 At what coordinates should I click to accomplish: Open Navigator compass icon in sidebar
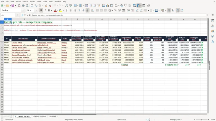213,36
